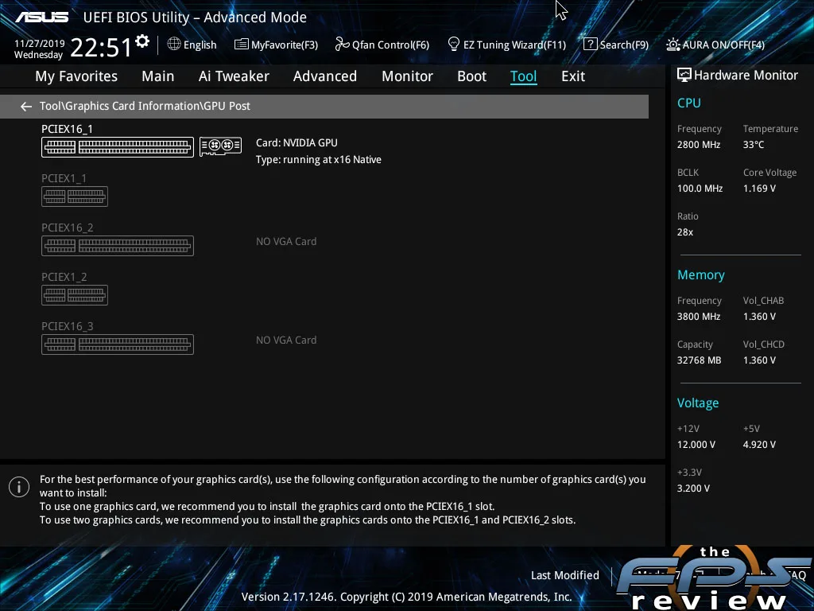Click the info icon in help panel
This screenshot has height=611, width=814.
coord(19,487)
